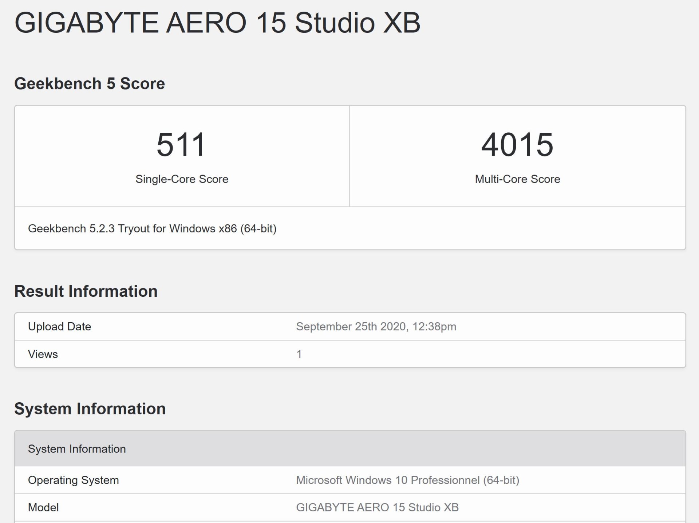Click the page title GIGABYTE AERO 15 Studio XB
This screenshot has width=699, height=523.
click(217, 23)
